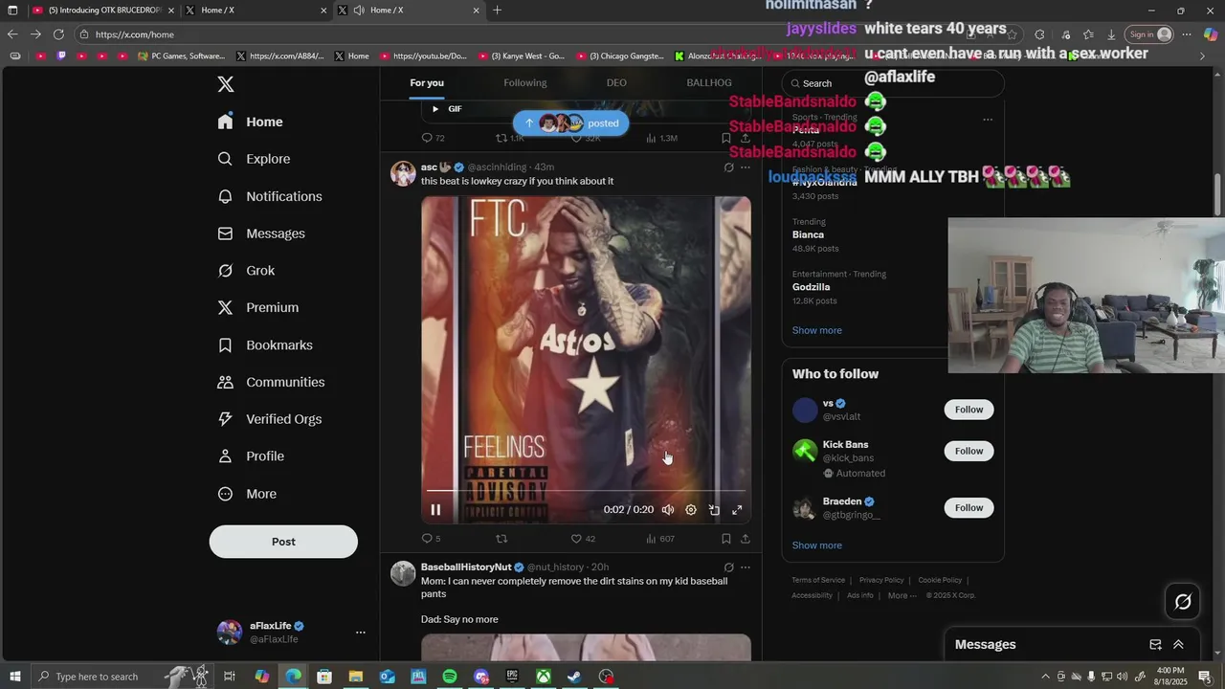Image resolution: width=1225 pixels, height=689 pixels.
Task: Open the Privacy Policy link
Action: [x=881, y=580]
